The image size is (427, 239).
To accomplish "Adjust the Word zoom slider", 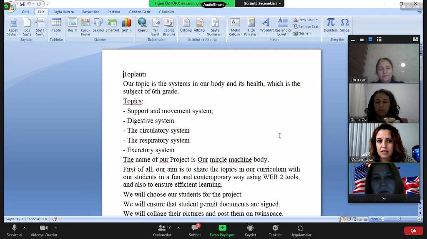I will pyautogui.click(x=399, y=219).
